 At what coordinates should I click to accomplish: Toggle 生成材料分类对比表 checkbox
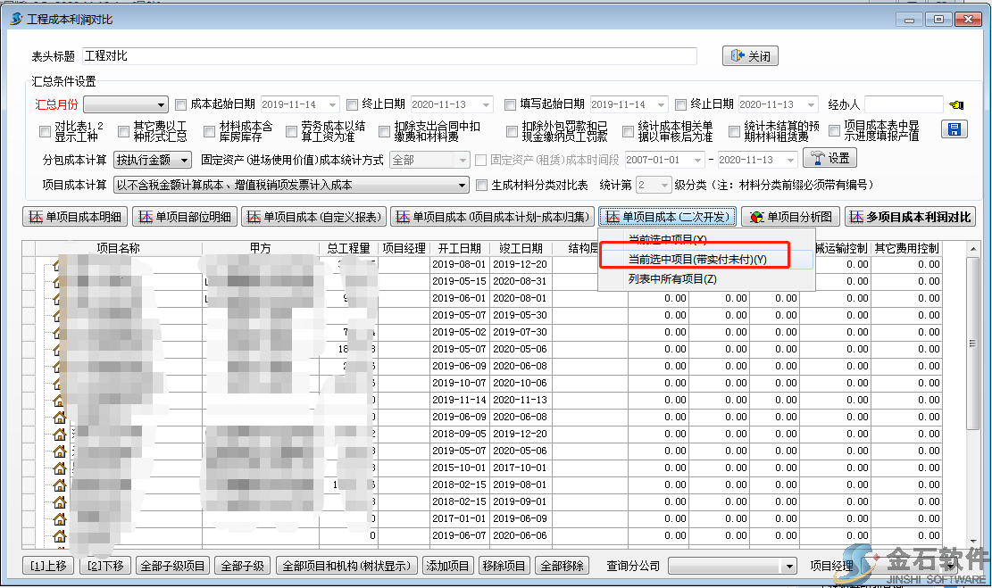[483, 186]
